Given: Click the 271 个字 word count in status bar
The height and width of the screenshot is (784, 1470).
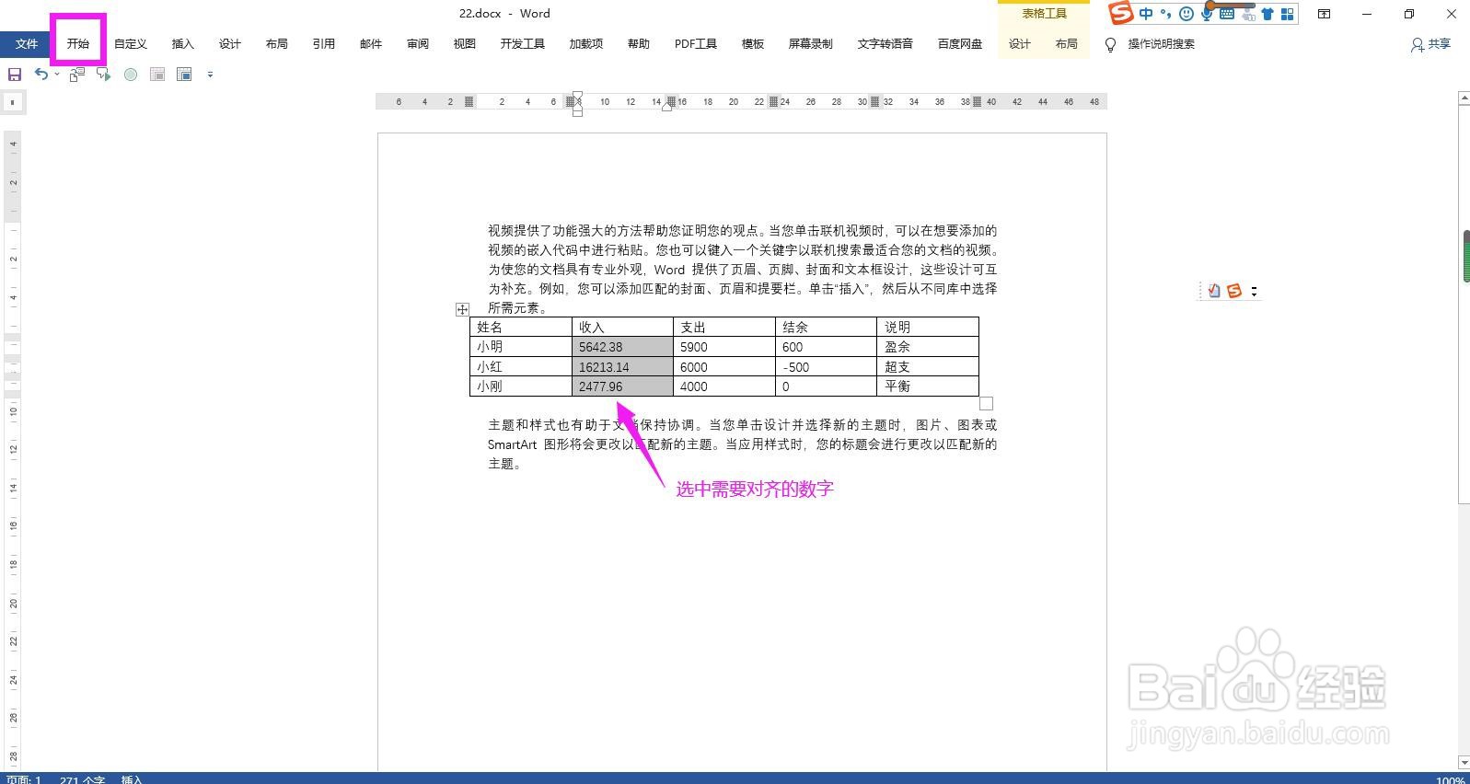Looking at the screenshot, I should pos(83,779).
